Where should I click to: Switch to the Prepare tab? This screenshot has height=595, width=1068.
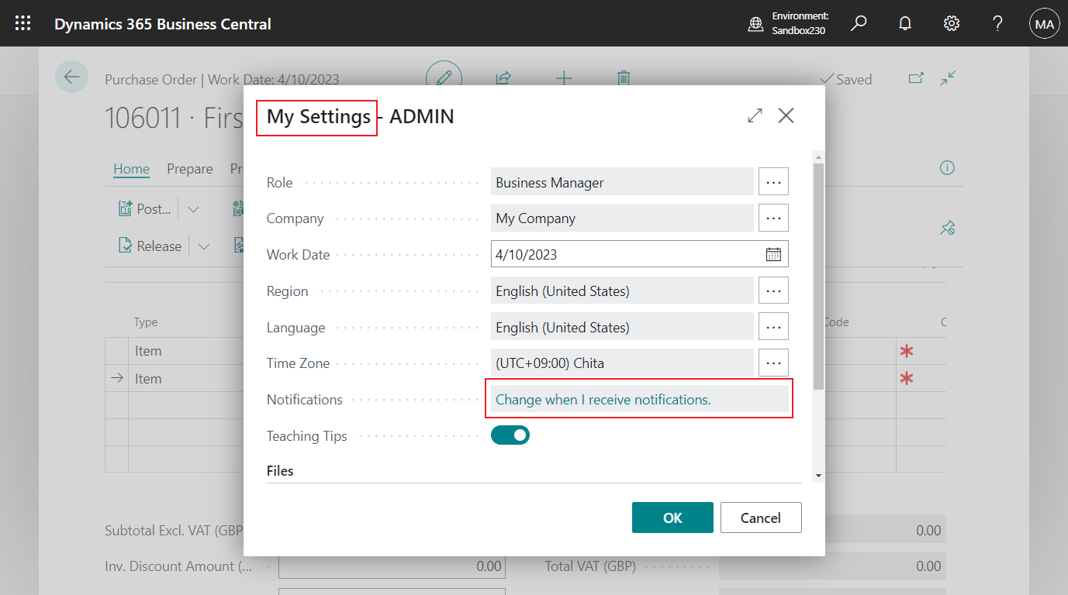[189, 168]
